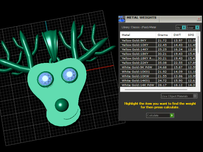This screenshot has height=152, width=203.
Task: Click the 21.72 grams value
Action: 162,41
